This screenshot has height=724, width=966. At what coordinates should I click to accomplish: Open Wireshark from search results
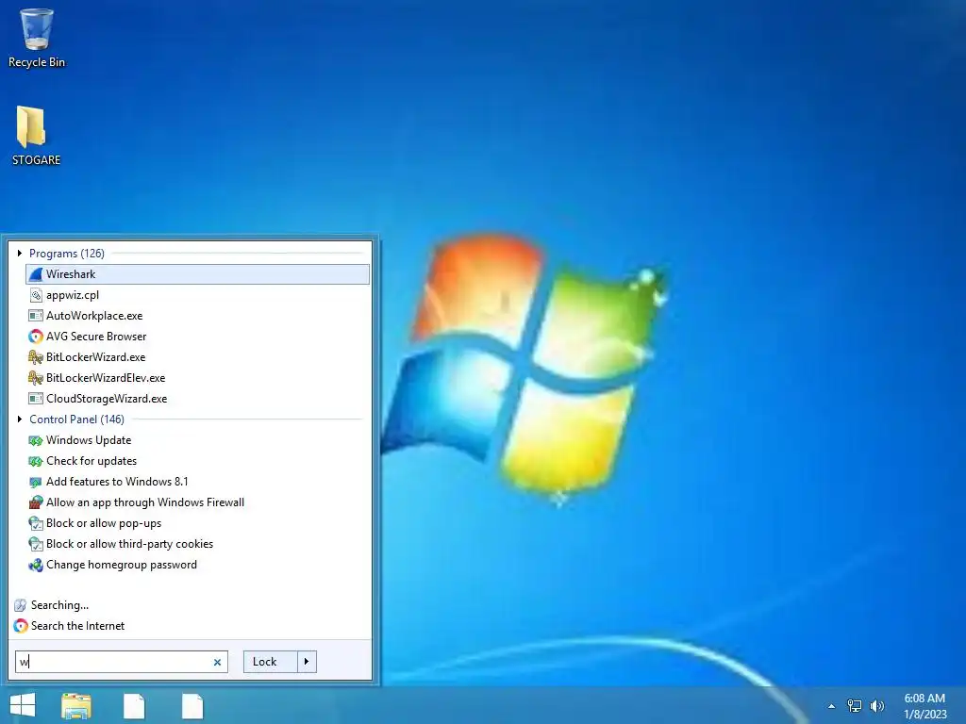[197, 274]
